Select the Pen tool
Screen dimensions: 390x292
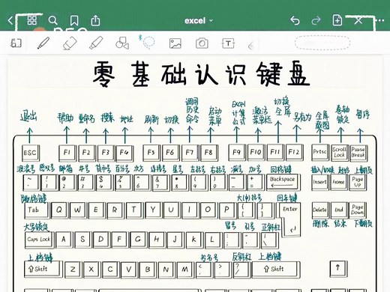pos(43,43)
